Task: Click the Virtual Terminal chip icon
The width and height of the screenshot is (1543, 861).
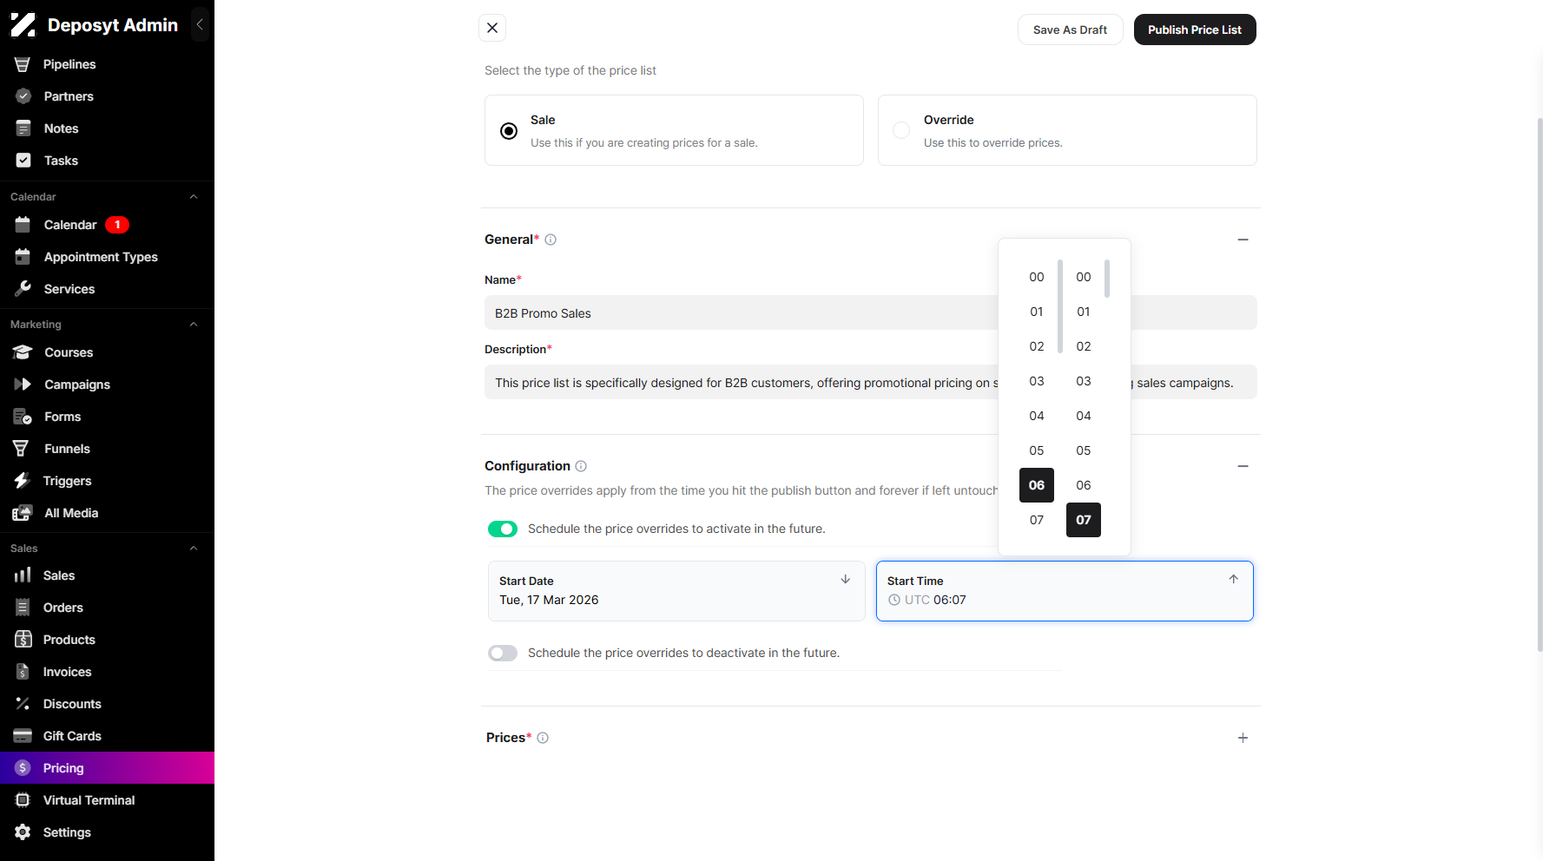Action: point(23,800)
